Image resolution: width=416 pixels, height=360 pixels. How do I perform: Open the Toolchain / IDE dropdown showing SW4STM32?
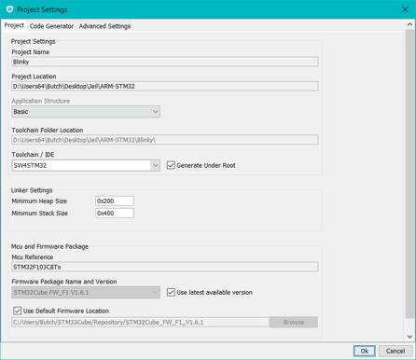pos(86,165)
